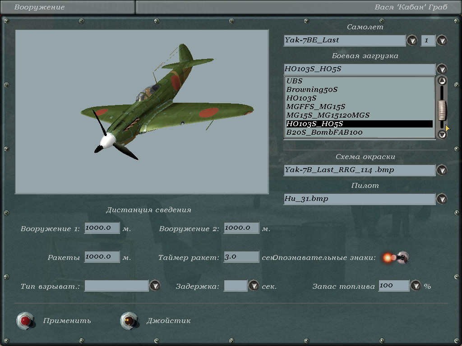
Task: Click the Вася 'Кабан' Граб pilot name header
Action: [x=411, y=7]
